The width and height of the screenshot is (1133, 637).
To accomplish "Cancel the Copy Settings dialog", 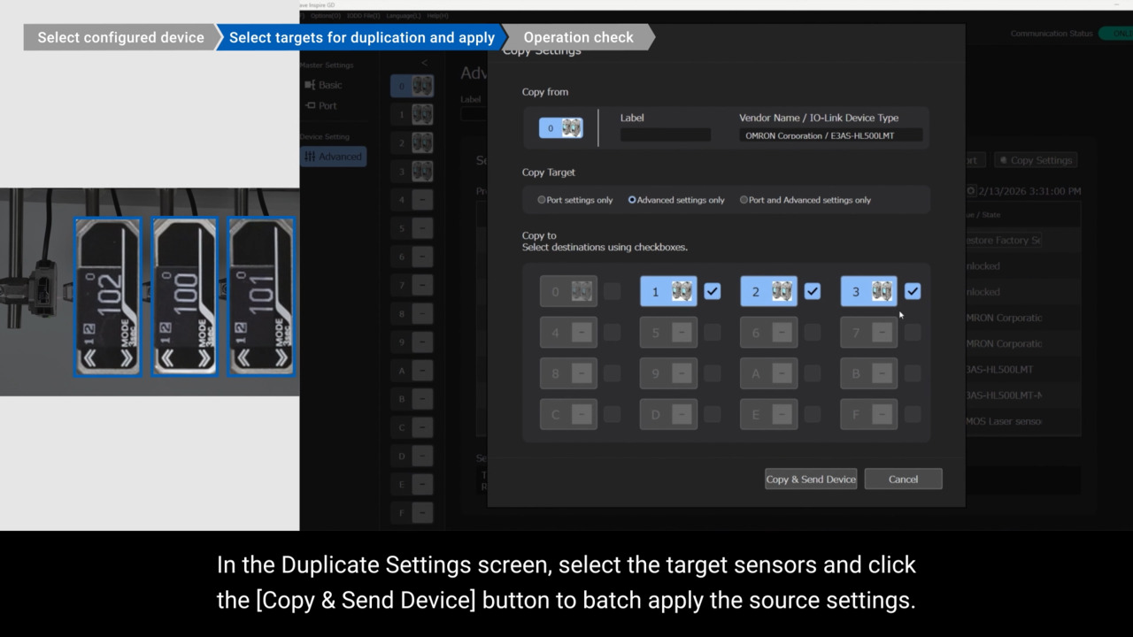I will tap(903, 479).
